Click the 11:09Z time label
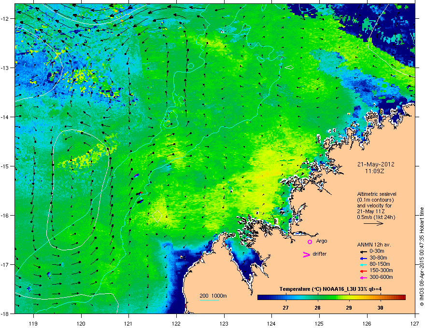Image resolution: width=425 pixels, height=328 pixels. click(376, 171)
